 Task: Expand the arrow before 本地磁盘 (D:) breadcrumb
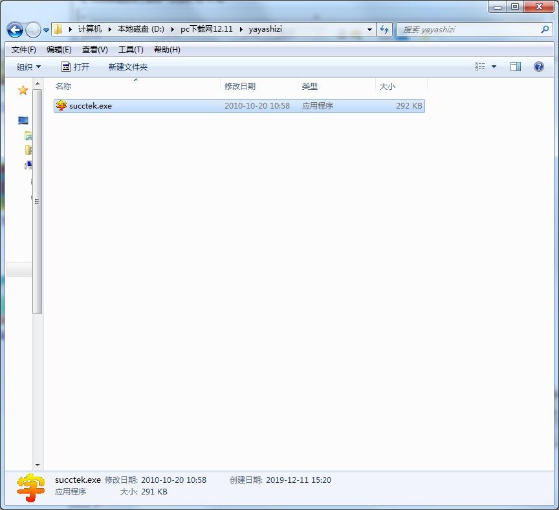[x=110, y=29]
